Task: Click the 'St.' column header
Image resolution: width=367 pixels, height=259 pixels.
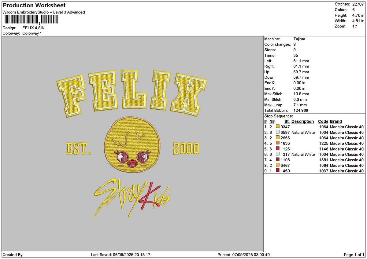Action: (x=287, y=121)
